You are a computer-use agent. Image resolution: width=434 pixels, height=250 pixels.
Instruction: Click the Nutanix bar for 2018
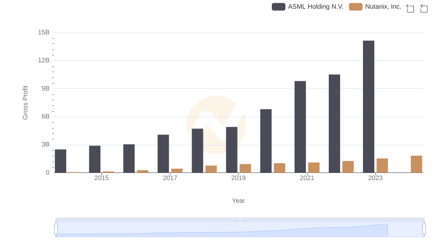(x=211, y=169)
